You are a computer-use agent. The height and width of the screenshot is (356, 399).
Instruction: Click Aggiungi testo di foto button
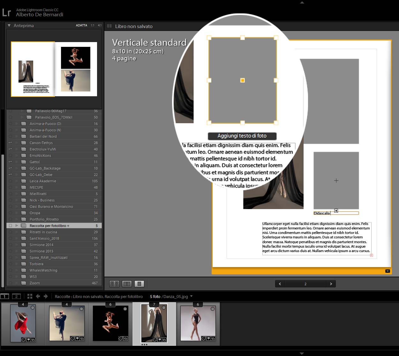point(242,136)
